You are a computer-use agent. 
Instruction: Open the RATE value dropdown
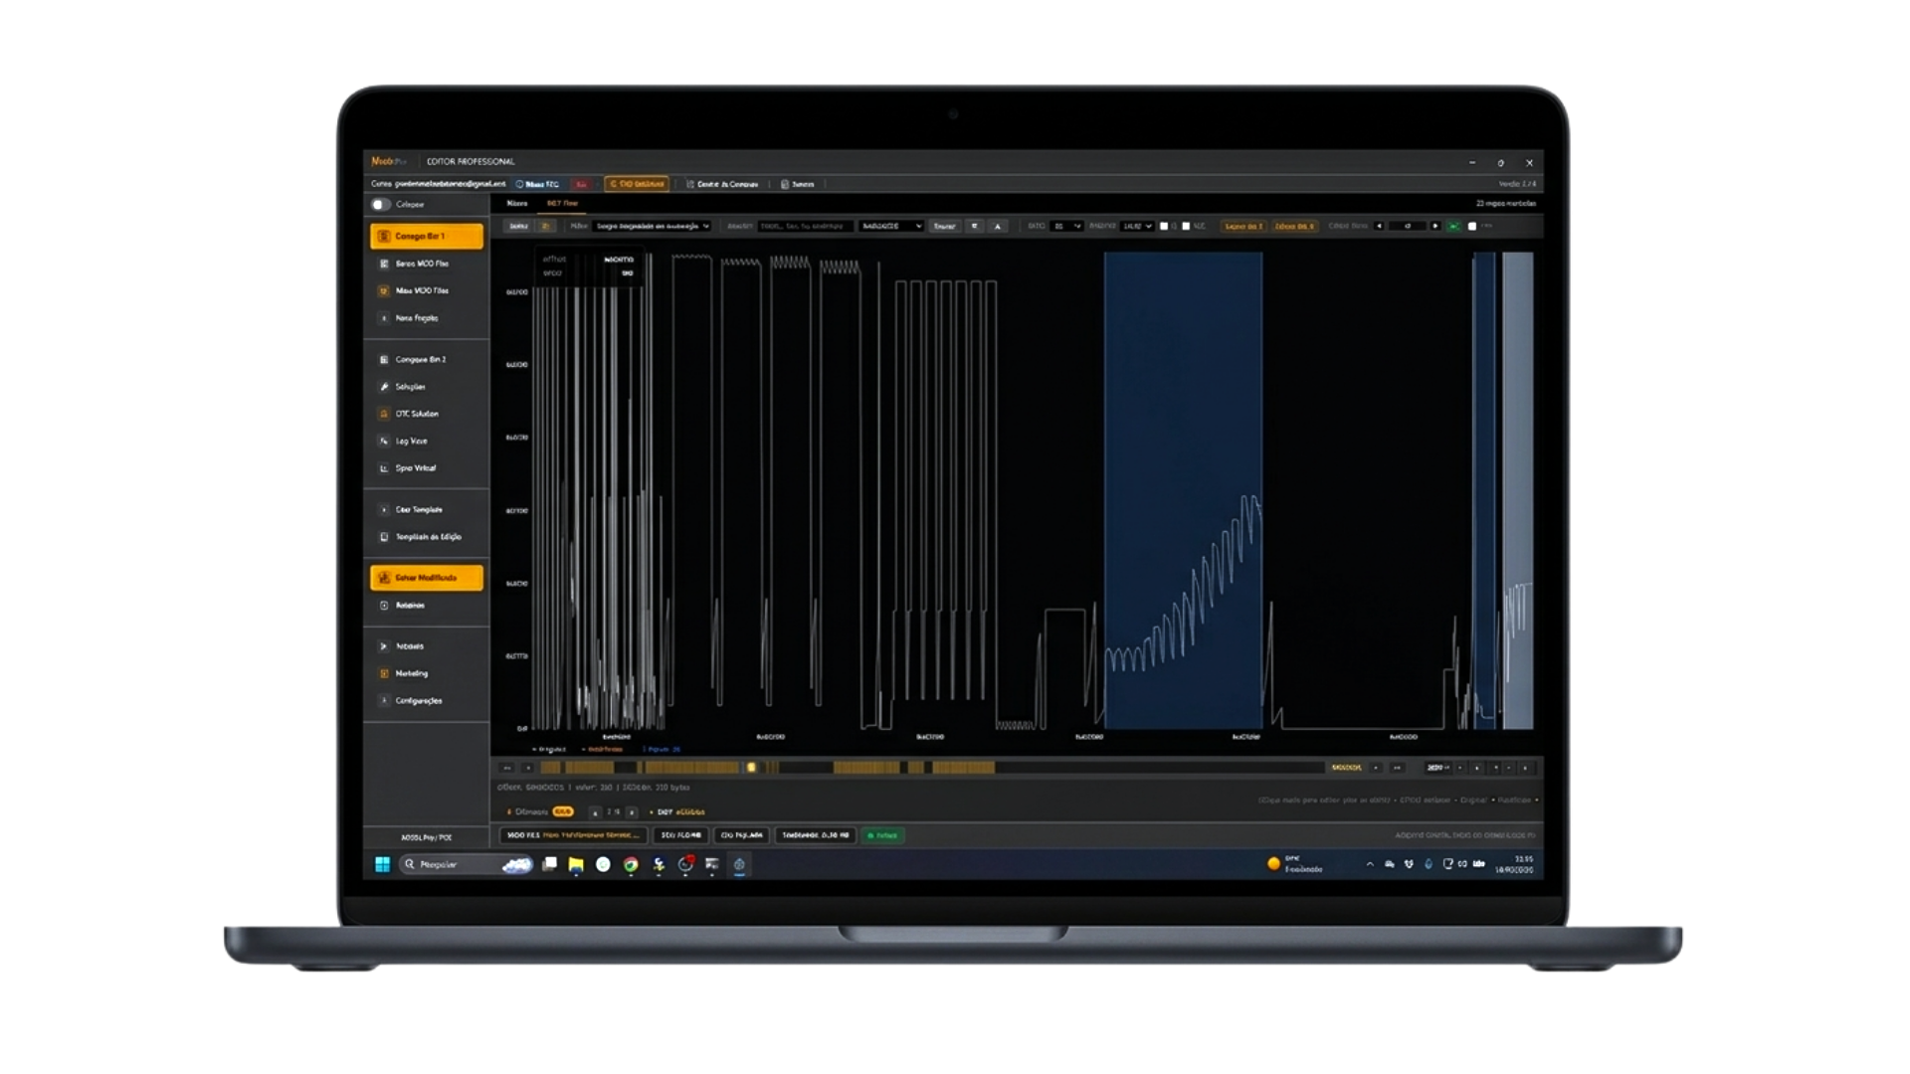click(1065, 227)
